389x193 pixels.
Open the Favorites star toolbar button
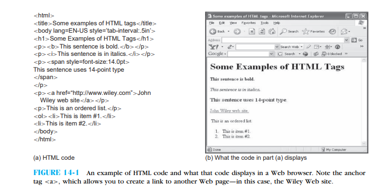[x=313, y=32]
